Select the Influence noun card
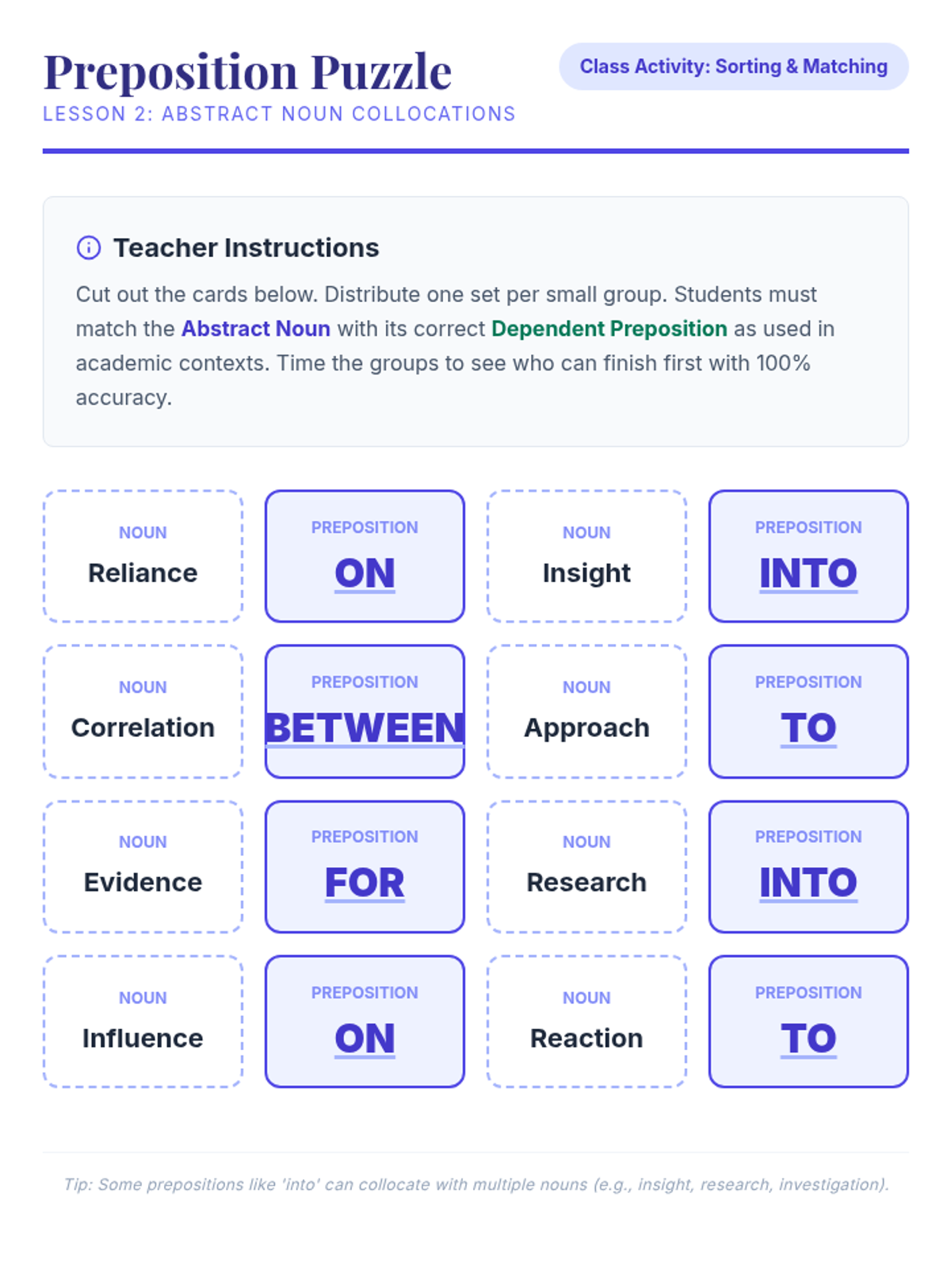Screen dimensions: 951x1269 click(x=143, y=1022)
